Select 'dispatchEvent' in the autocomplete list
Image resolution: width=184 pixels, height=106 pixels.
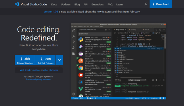click(139, 72)
